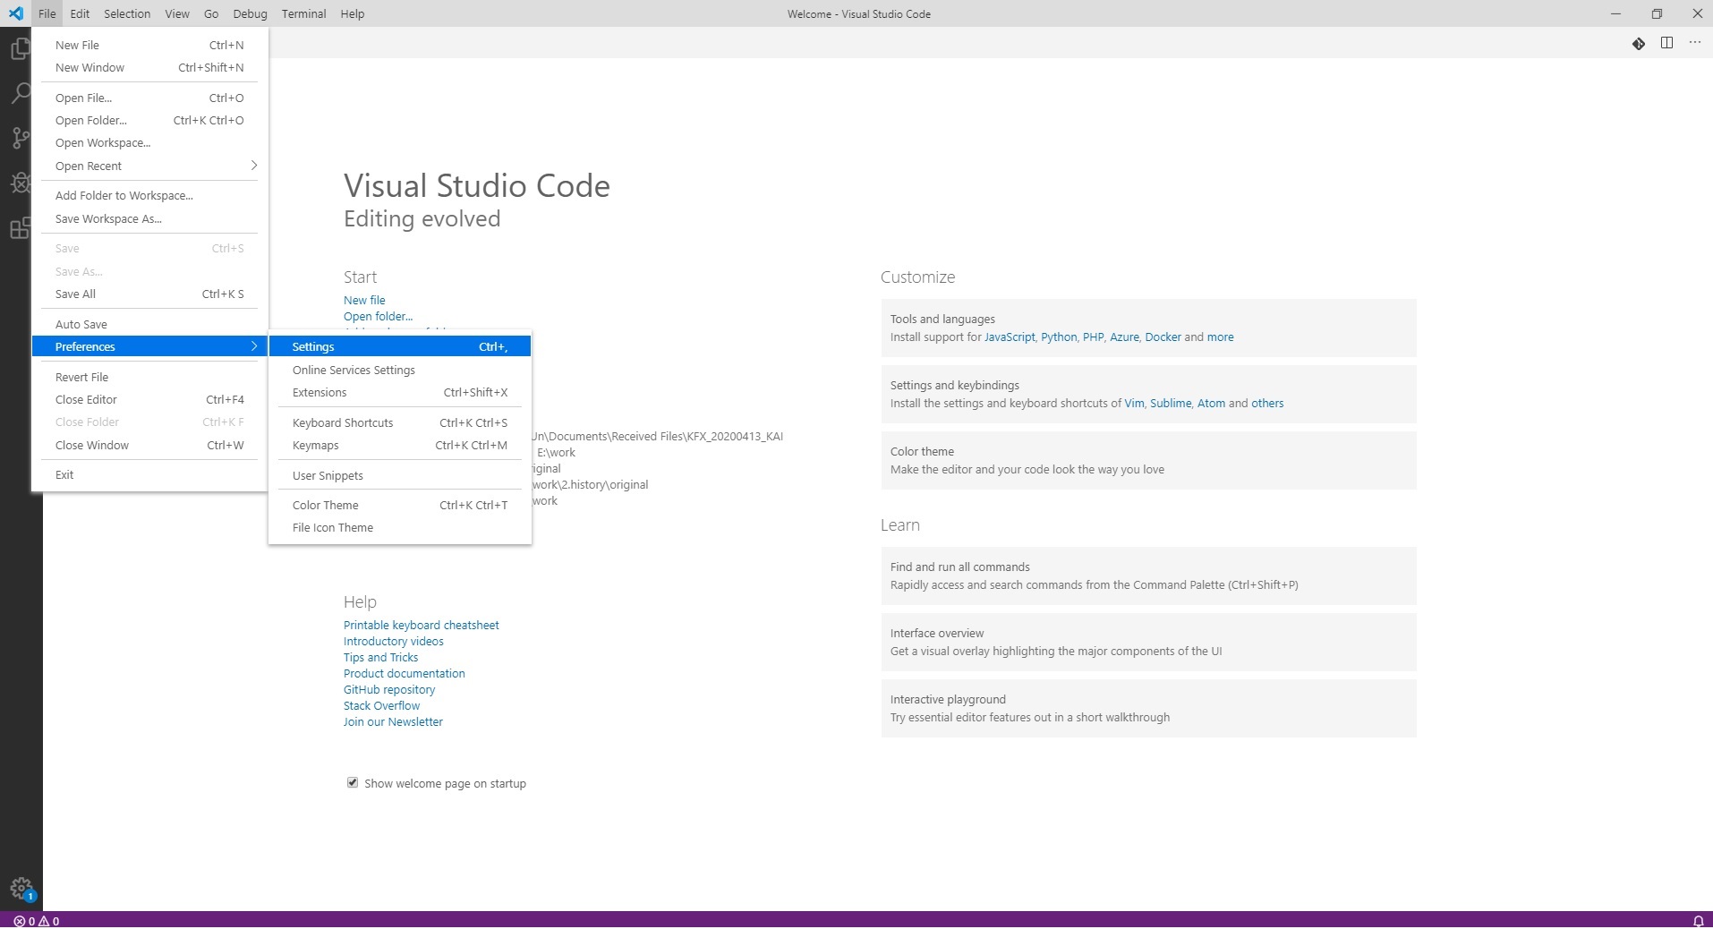
Task: Open the Go menu
Action: (x=211, y=13)
